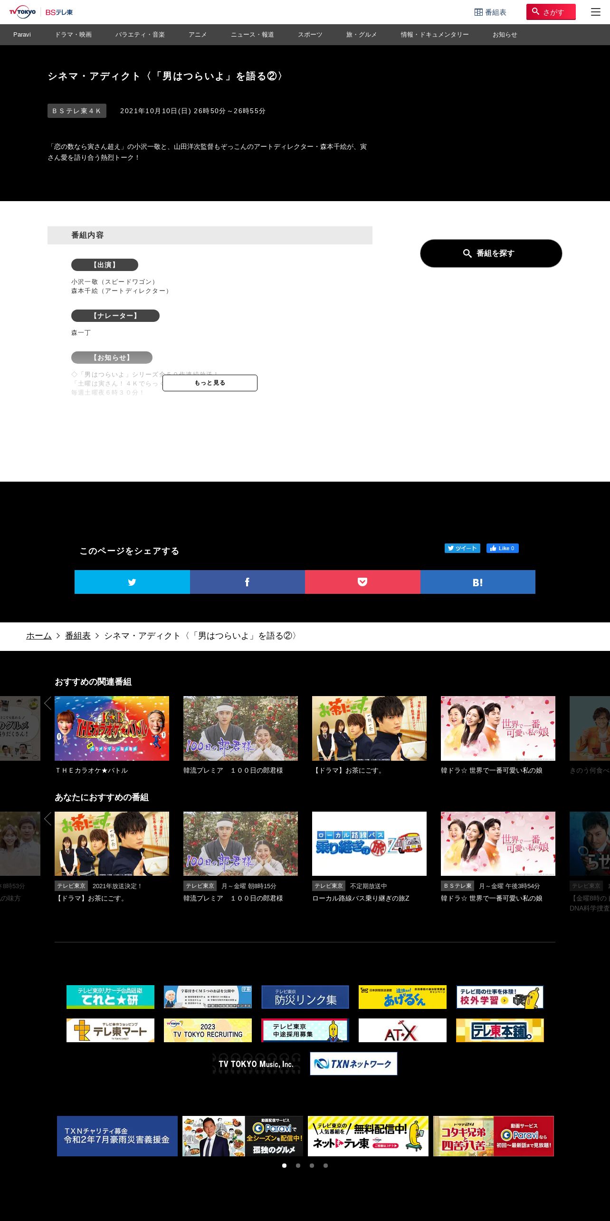Share page via Twitter bar

(132, 582)
